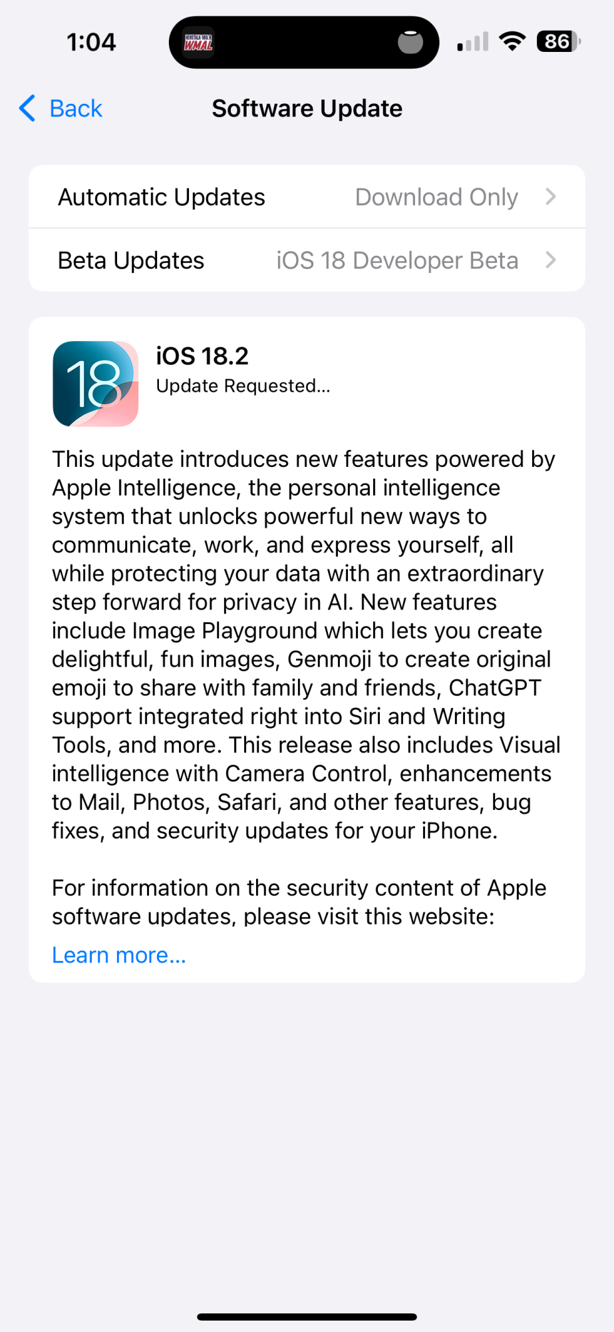Tap the Software Update header title

[307, 109]
